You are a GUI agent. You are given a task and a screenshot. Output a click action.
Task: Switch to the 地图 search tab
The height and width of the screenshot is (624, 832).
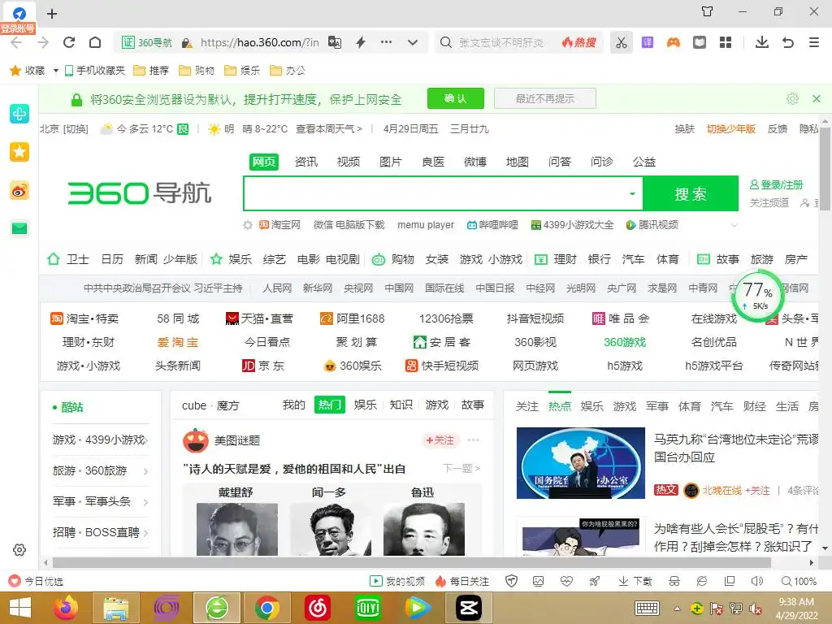coord(518,162)
